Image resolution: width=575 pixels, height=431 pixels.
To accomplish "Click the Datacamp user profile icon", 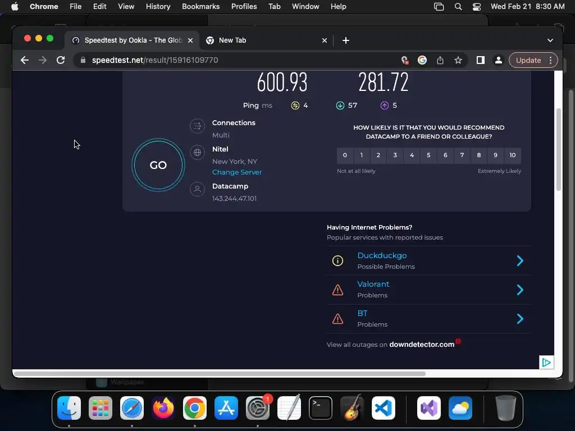I will (197, 189).
